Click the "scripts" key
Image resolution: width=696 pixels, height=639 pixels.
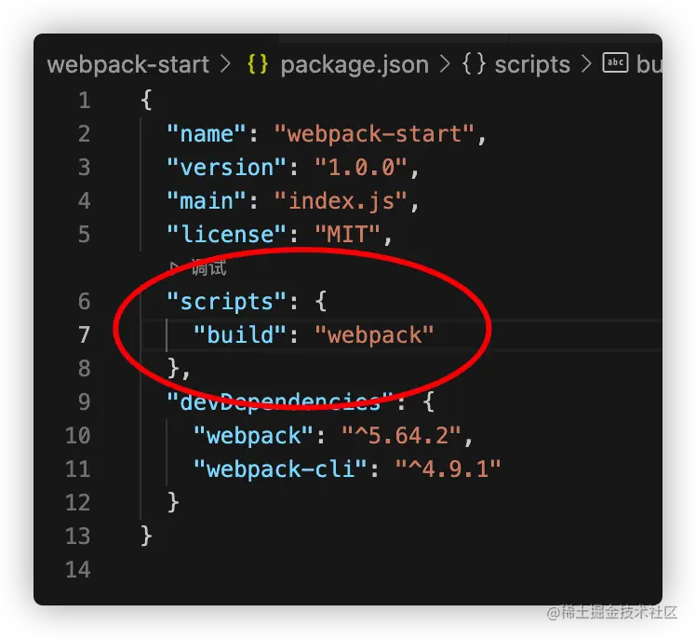pyautogui.click(x=226, y=301)
